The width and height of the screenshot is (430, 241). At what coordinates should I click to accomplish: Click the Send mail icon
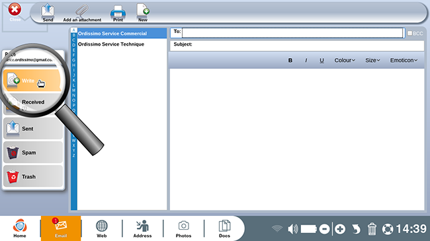(x=48, y=13)
